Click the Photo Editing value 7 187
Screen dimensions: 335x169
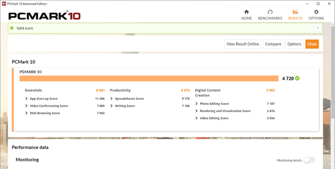271,104
